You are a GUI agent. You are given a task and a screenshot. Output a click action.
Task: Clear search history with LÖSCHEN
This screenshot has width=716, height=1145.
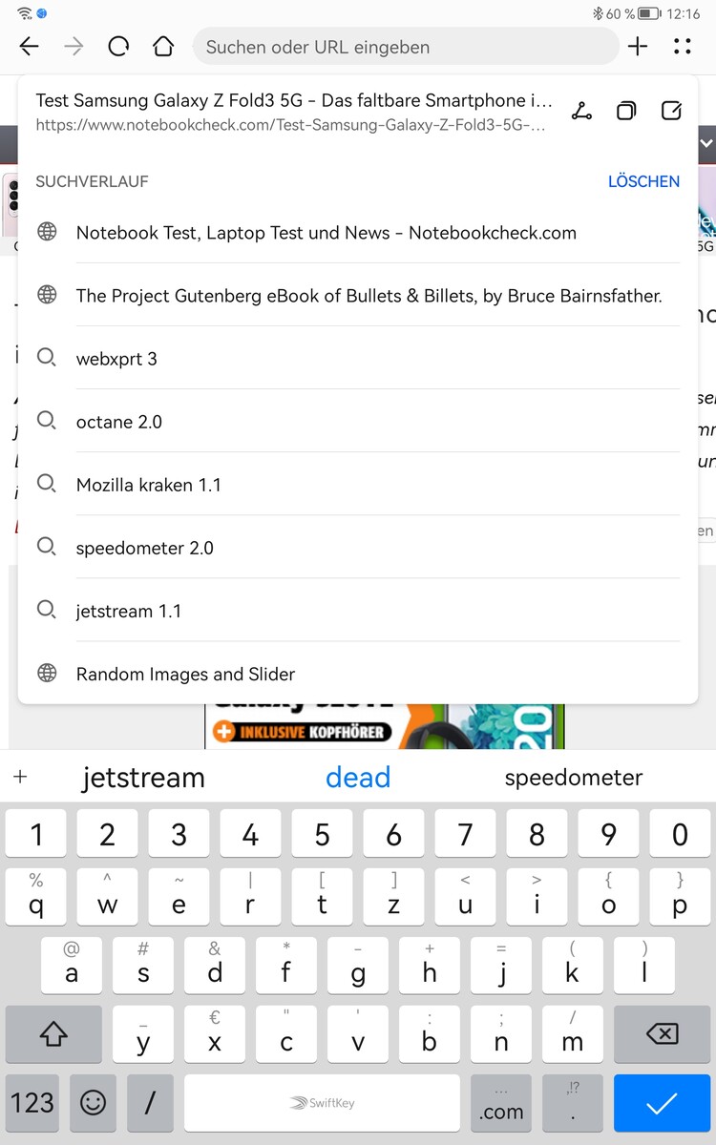643,181
